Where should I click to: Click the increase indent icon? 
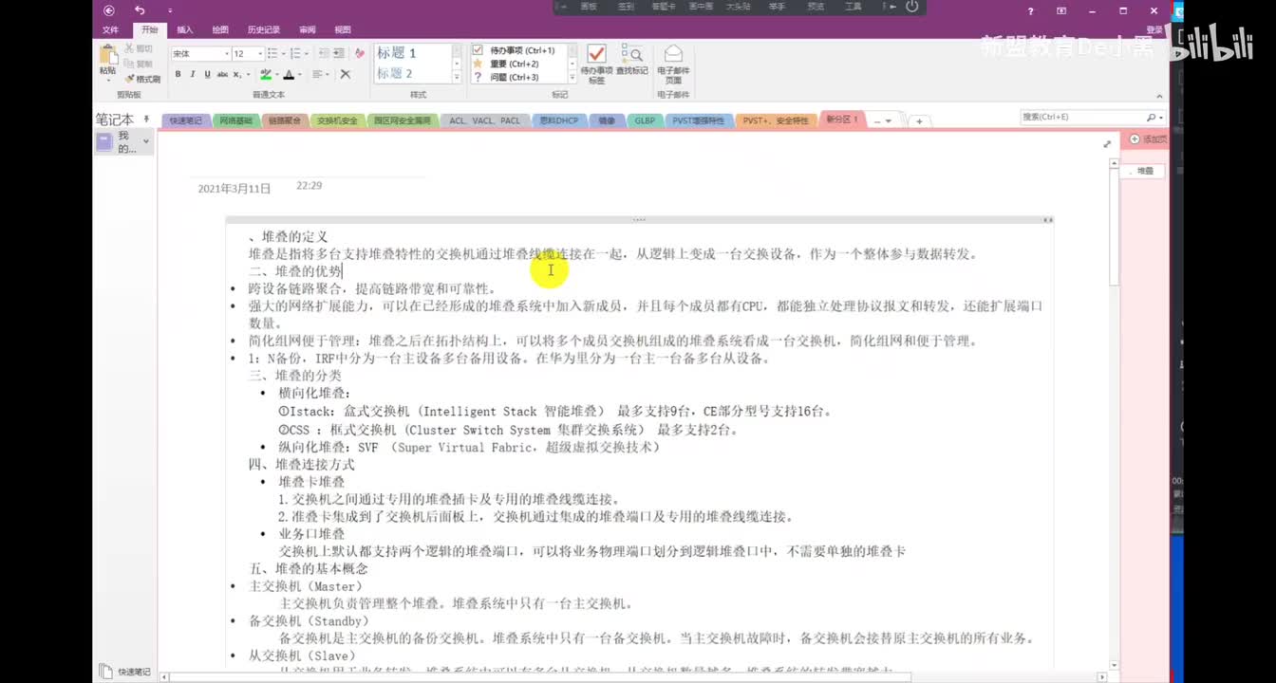[x=339, y=53]
